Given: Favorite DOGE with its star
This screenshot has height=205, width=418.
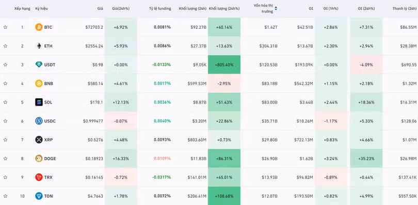Looking at the screenshot, I should (5, 159).
